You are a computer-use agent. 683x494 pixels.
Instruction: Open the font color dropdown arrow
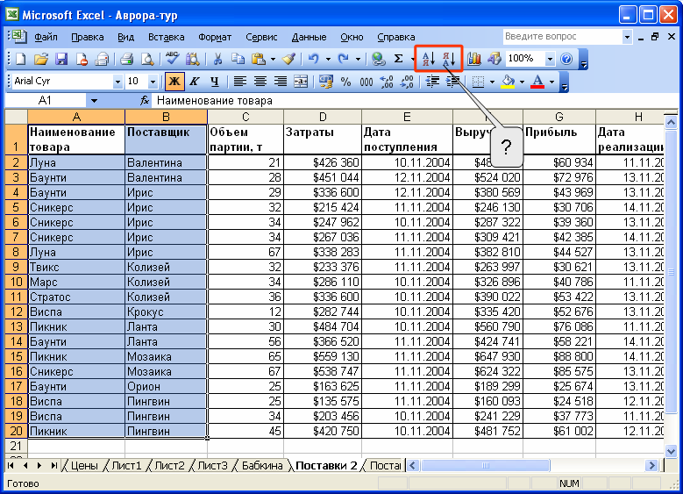551,82
